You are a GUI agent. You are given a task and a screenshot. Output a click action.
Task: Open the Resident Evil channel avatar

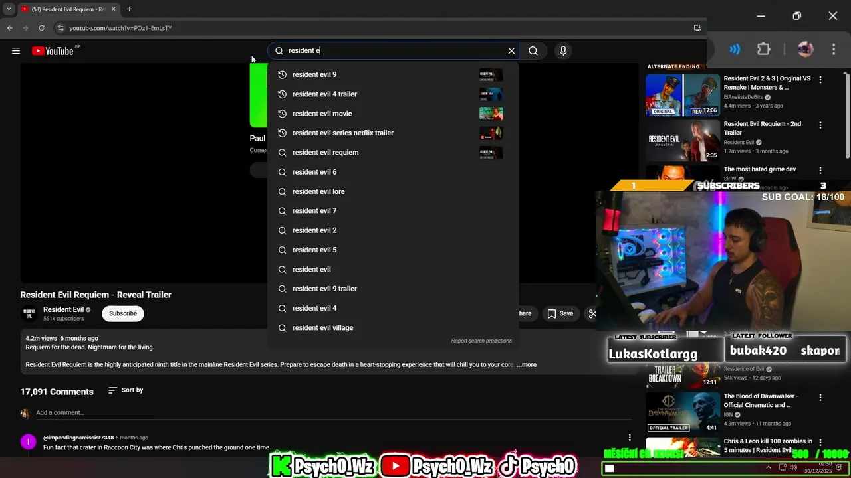(x=29, y=313)
